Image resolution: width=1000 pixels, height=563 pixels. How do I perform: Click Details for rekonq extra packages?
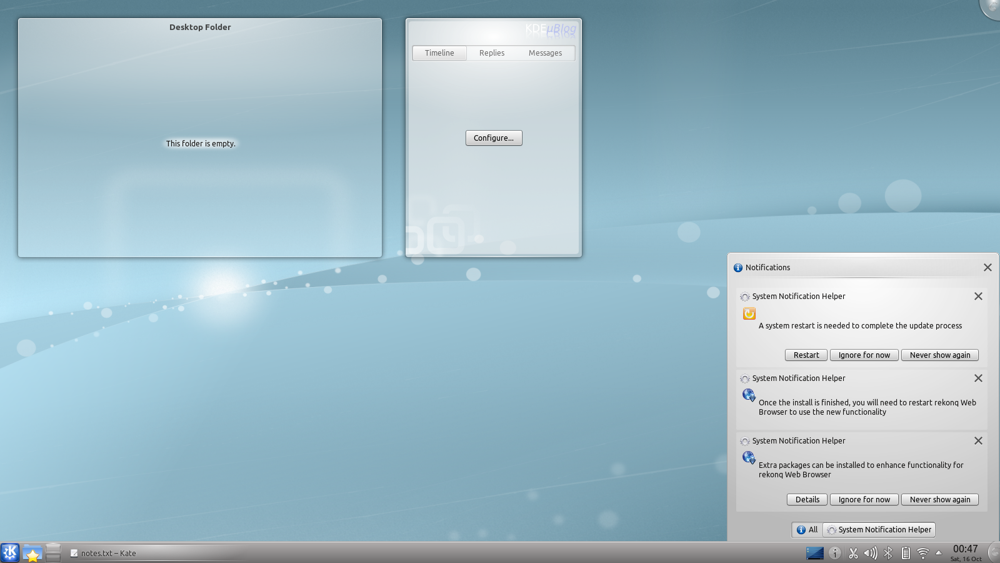coord(807,500)
